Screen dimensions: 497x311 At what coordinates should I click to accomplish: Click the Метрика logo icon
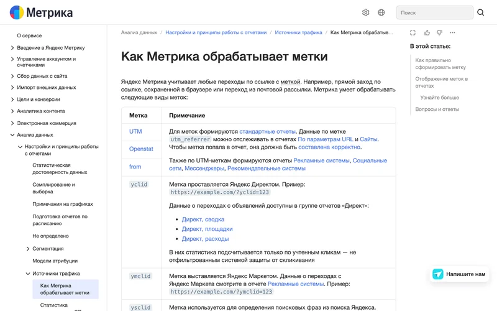[x=17, y=12]
